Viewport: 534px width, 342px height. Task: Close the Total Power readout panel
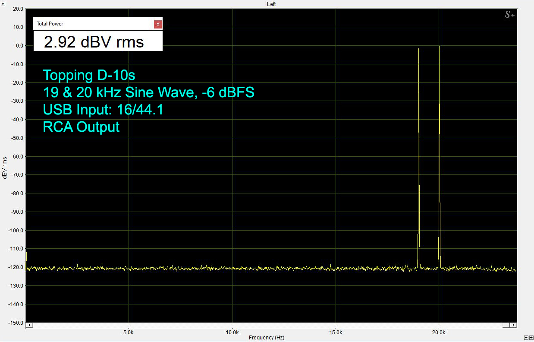158,24
